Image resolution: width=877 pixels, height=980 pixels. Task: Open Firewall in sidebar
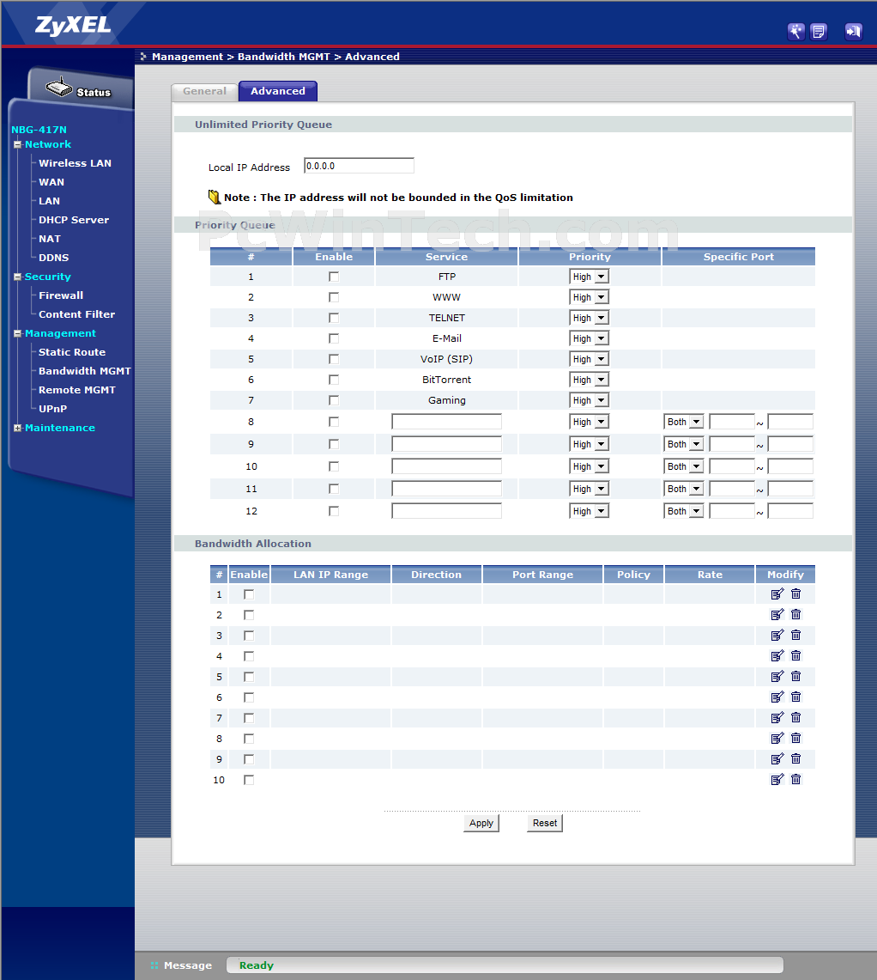click(61, 295)
